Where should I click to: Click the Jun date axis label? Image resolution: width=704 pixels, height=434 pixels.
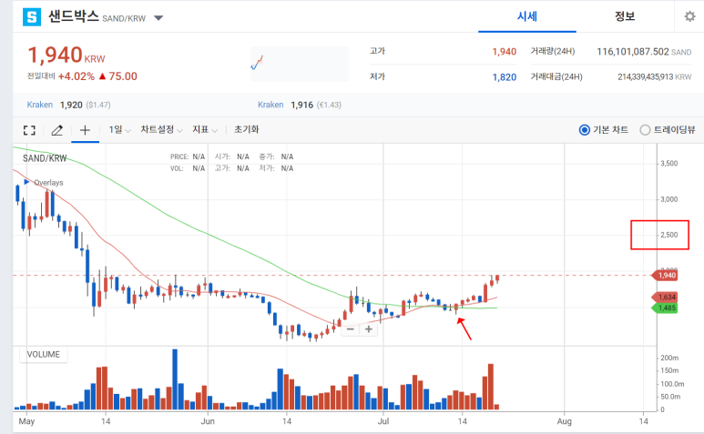click(208, 421)
